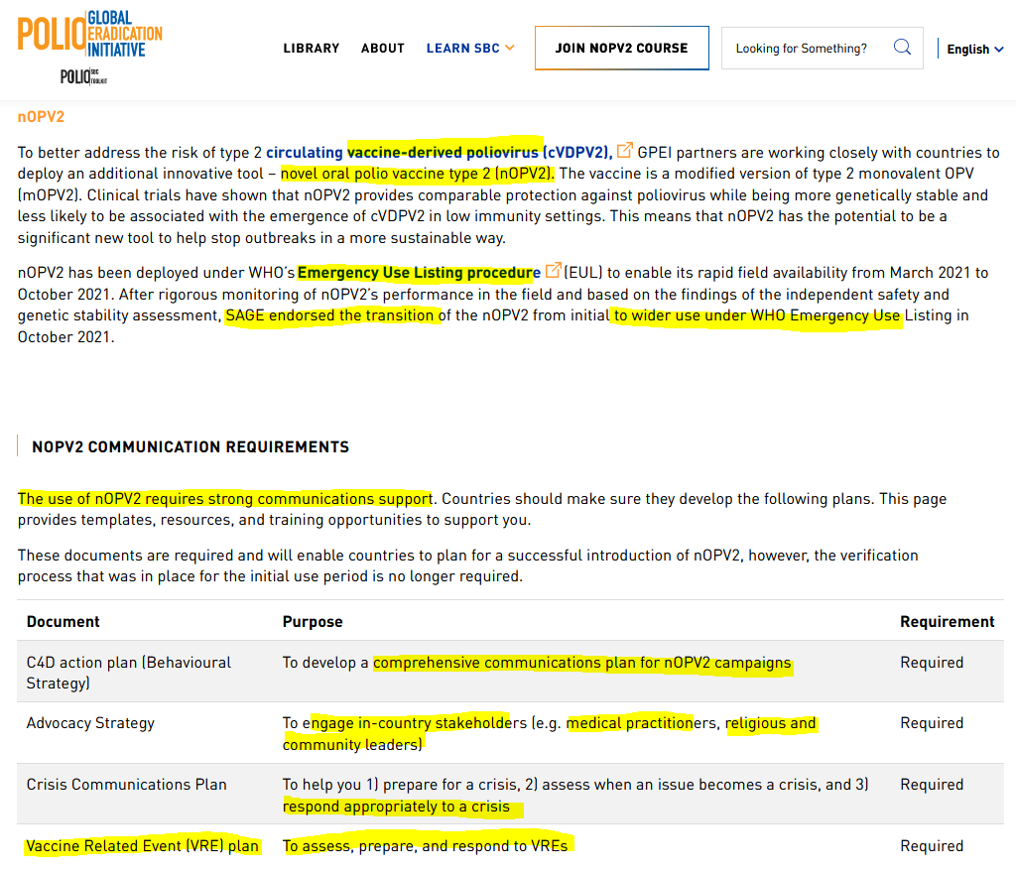Click external link icon after cVDPV2 link
Screen dimensions: 1016x873
coord(624,150)
